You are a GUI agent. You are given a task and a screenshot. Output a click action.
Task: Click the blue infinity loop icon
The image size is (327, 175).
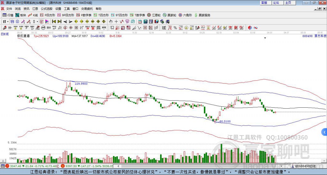255,28
